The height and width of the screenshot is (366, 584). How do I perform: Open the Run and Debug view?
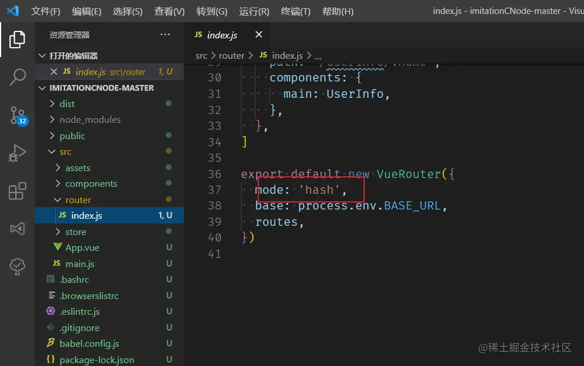[x=17, y=153]
